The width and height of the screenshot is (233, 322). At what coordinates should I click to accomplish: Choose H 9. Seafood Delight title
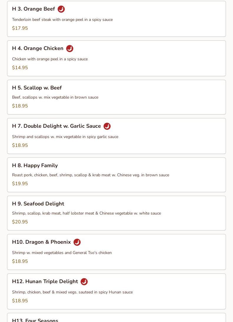click(x=38, y=204)
